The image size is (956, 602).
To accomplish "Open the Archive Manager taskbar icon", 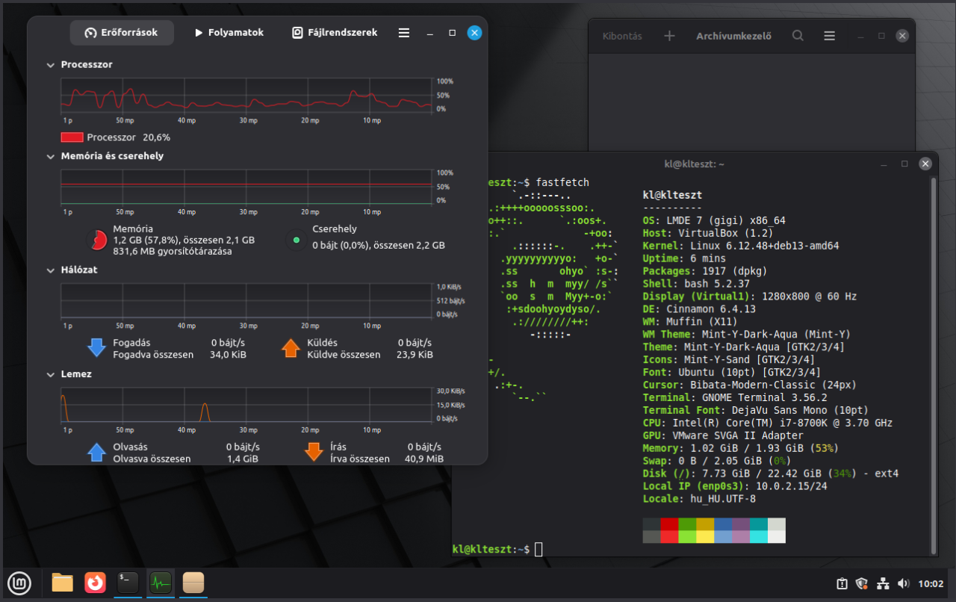I will [193, 583].
